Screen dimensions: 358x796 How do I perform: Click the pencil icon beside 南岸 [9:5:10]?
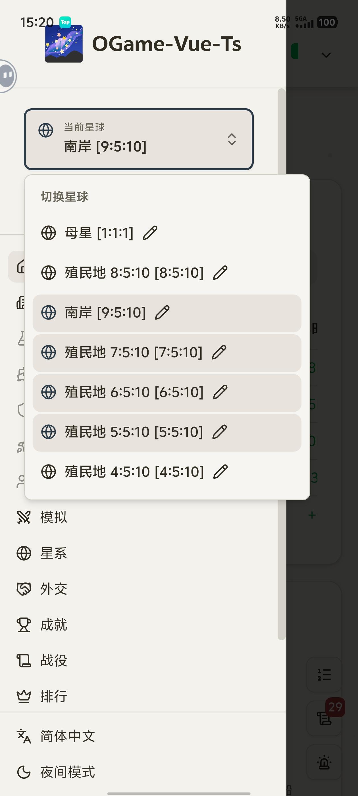tap(162, 313)
